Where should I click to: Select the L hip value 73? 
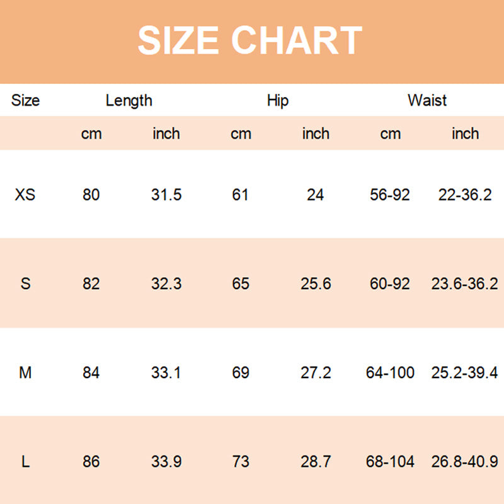coord(241,462)
